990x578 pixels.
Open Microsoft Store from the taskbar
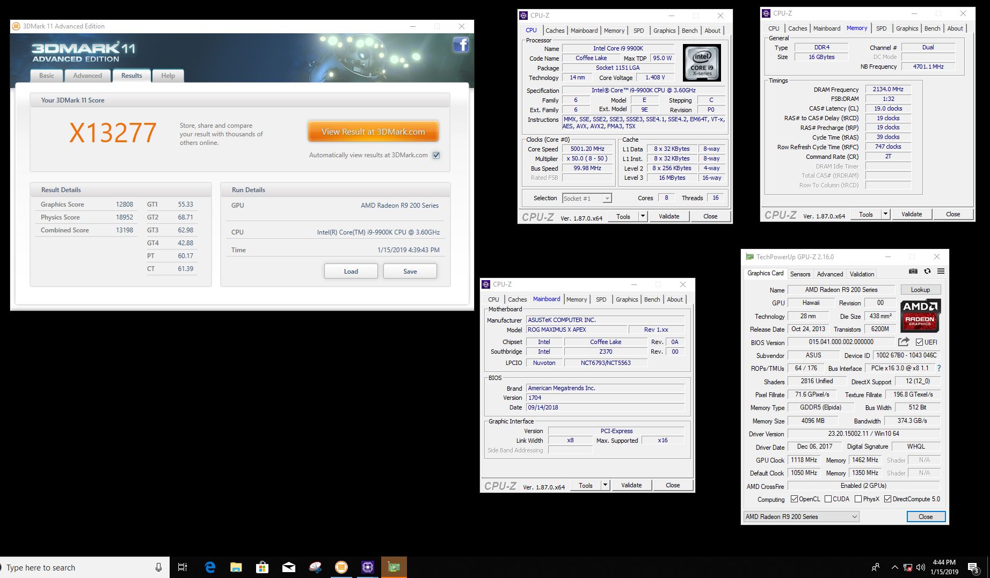click(262, 567)
